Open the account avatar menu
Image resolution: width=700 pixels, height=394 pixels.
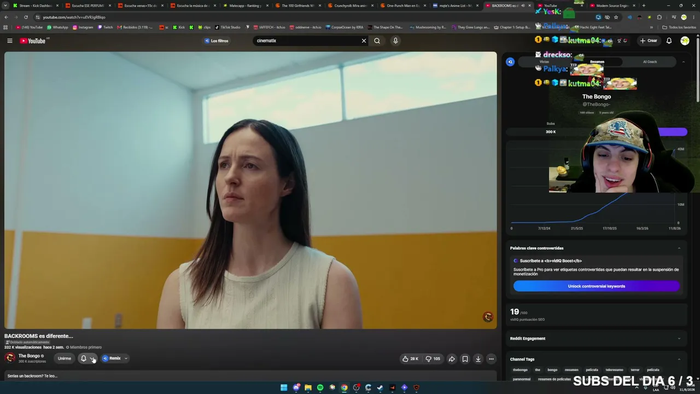(x=685, y=40)
